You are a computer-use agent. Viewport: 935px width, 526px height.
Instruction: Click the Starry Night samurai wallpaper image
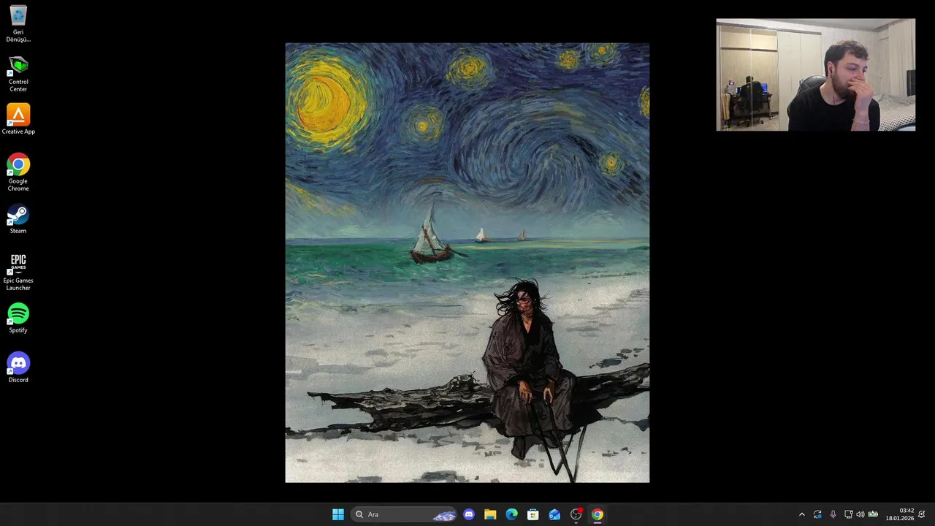point(467,263)
